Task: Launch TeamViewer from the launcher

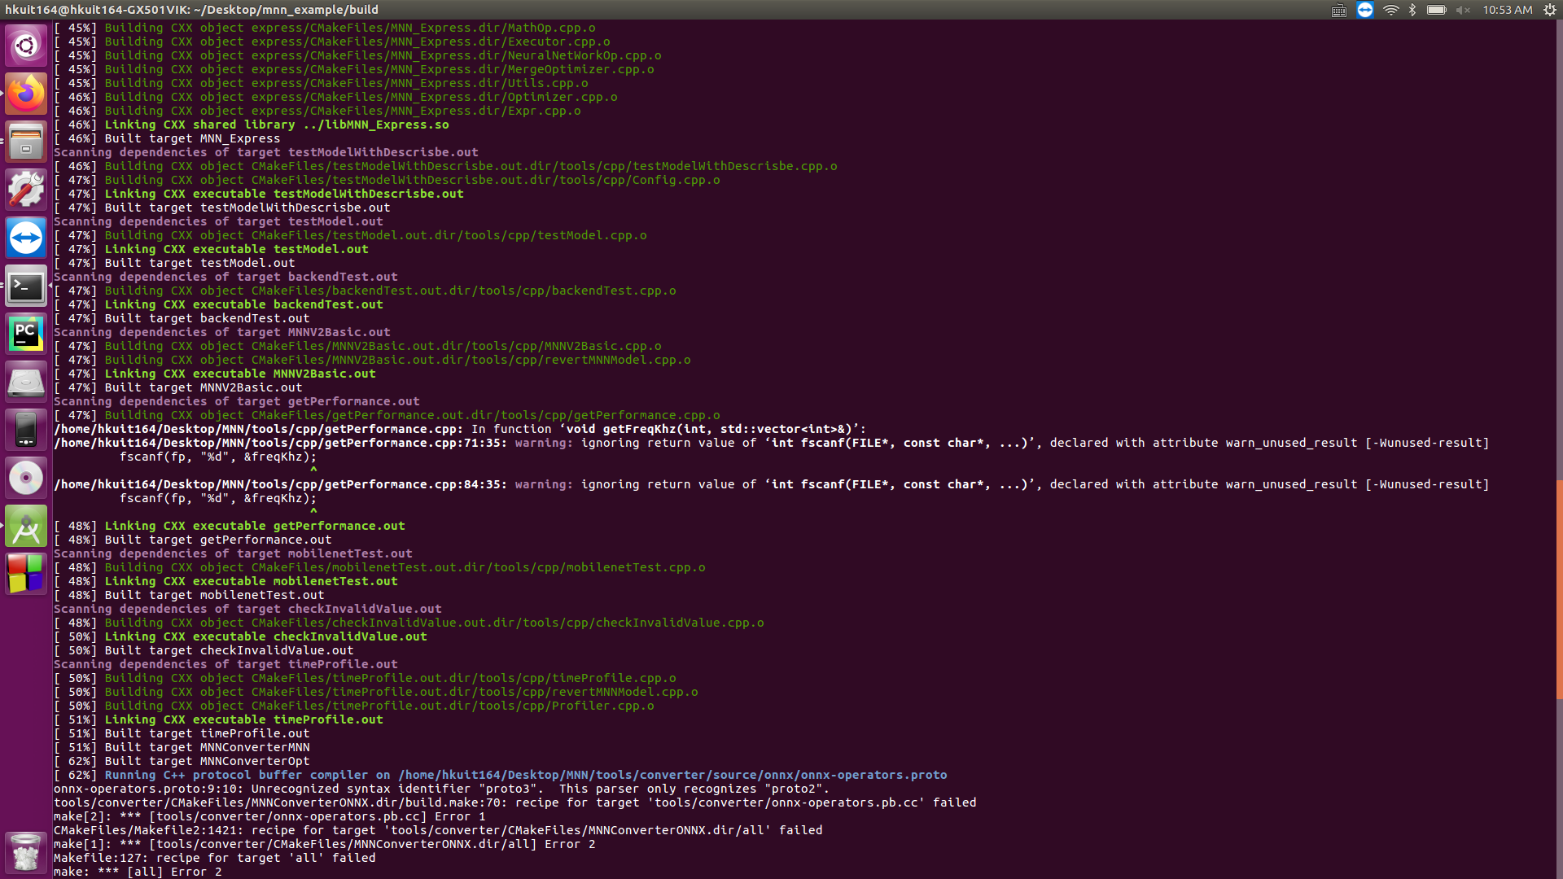Action: (x=26, y=237)
